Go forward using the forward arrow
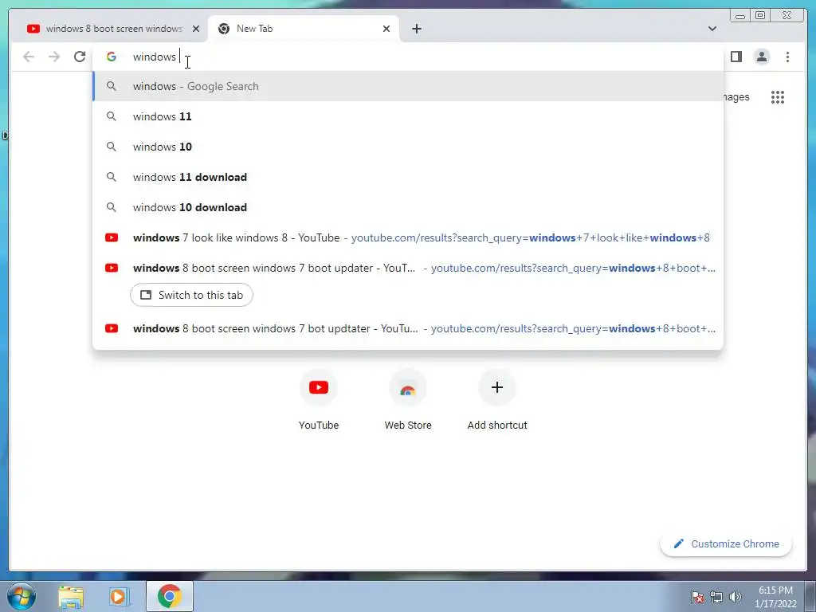The image size is (816, 612). click(54, 57)
